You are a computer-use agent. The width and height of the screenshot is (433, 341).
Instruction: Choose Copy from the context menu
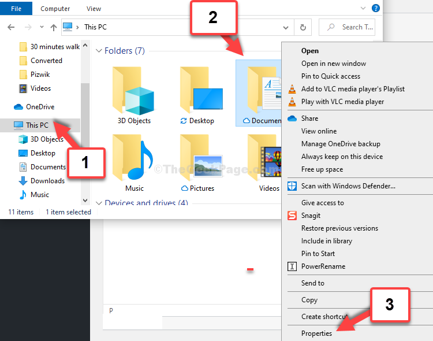coord(309,300)
